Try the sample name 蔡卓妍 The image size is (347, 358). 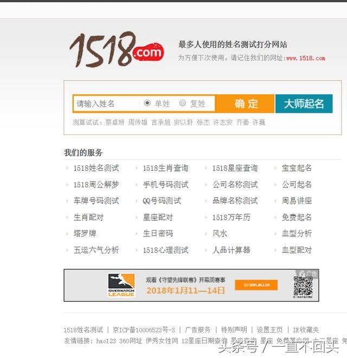(115, 123)
